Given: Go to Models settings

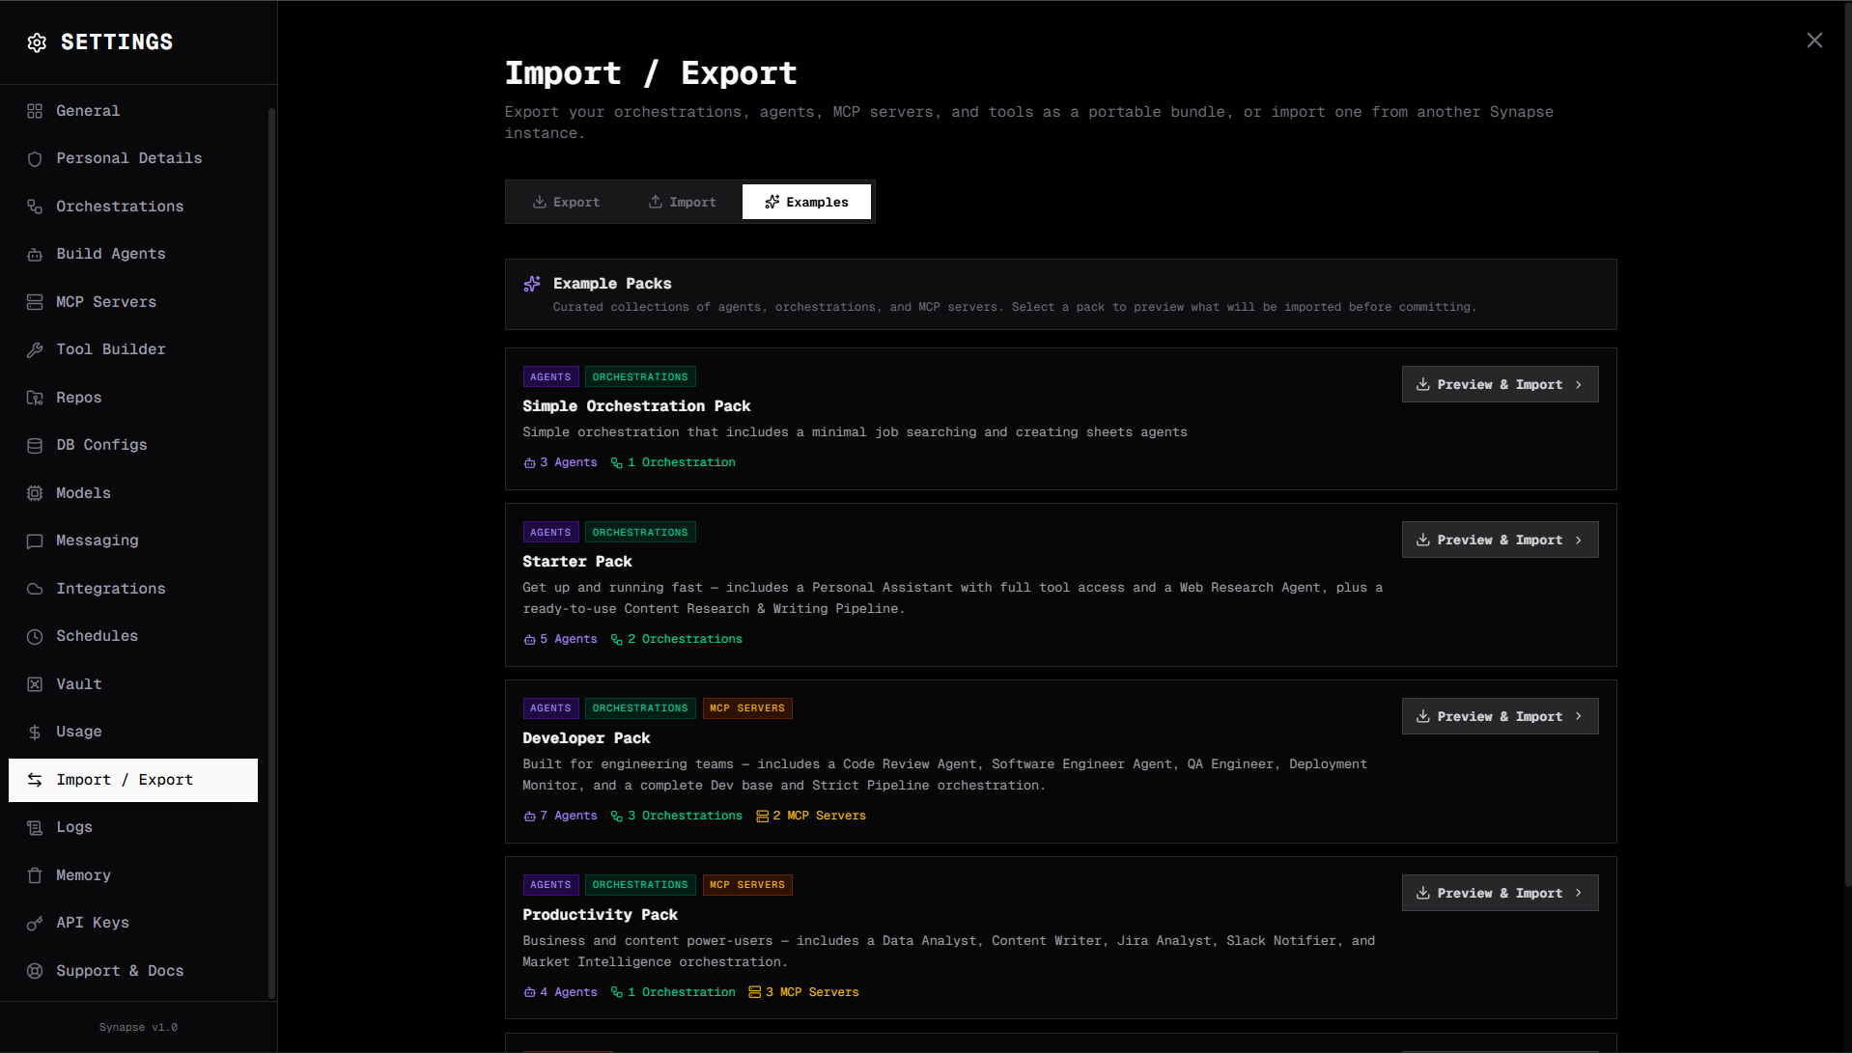Looking at the screenshot, I should (x=133, y=493).
